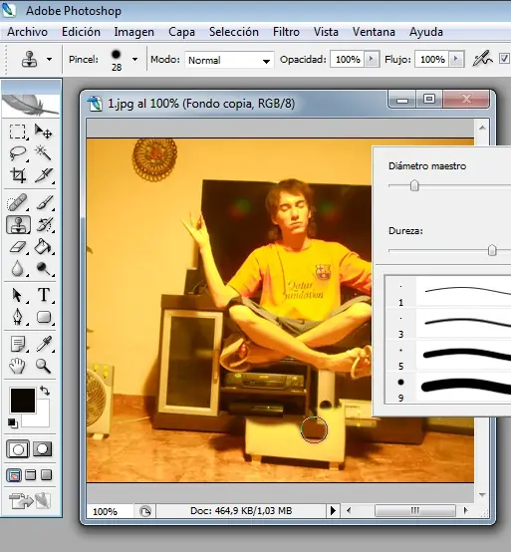Pick the Paint Bucket tool
The image size is (511, 552).
click(43, 247)
